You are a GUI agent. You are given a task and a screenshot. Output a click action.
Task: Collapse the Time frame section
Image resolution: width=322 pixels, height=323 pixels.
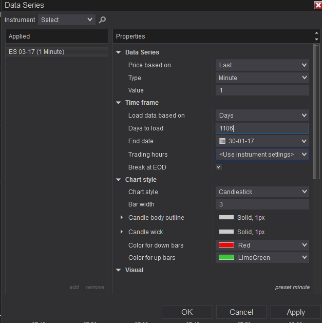click(x=119, y=103)
